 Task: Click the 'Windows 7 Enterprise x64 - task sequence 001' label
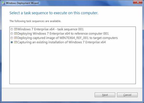click(x=51, y=29)
